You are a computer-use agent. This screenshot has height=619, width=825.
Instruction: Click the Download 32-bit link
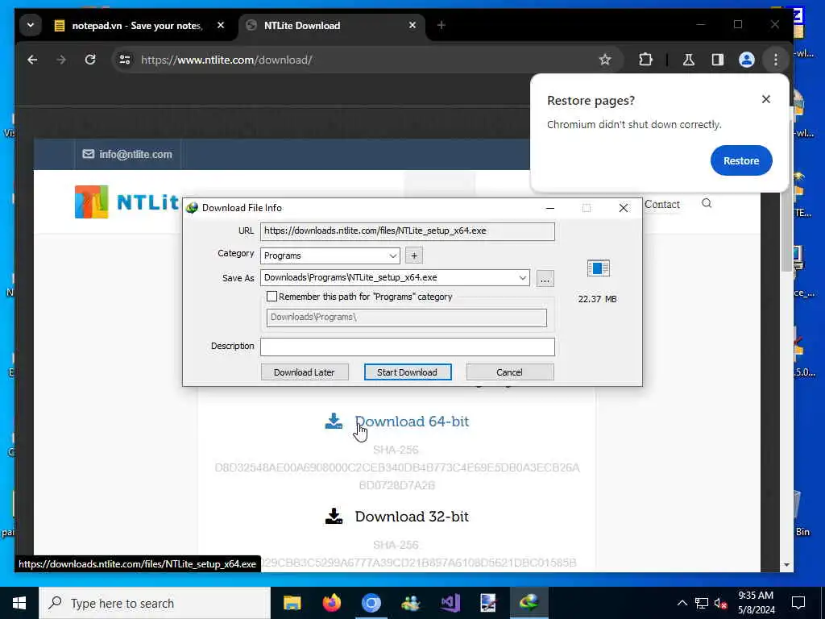pyautogui.click(x=412, y=517)
